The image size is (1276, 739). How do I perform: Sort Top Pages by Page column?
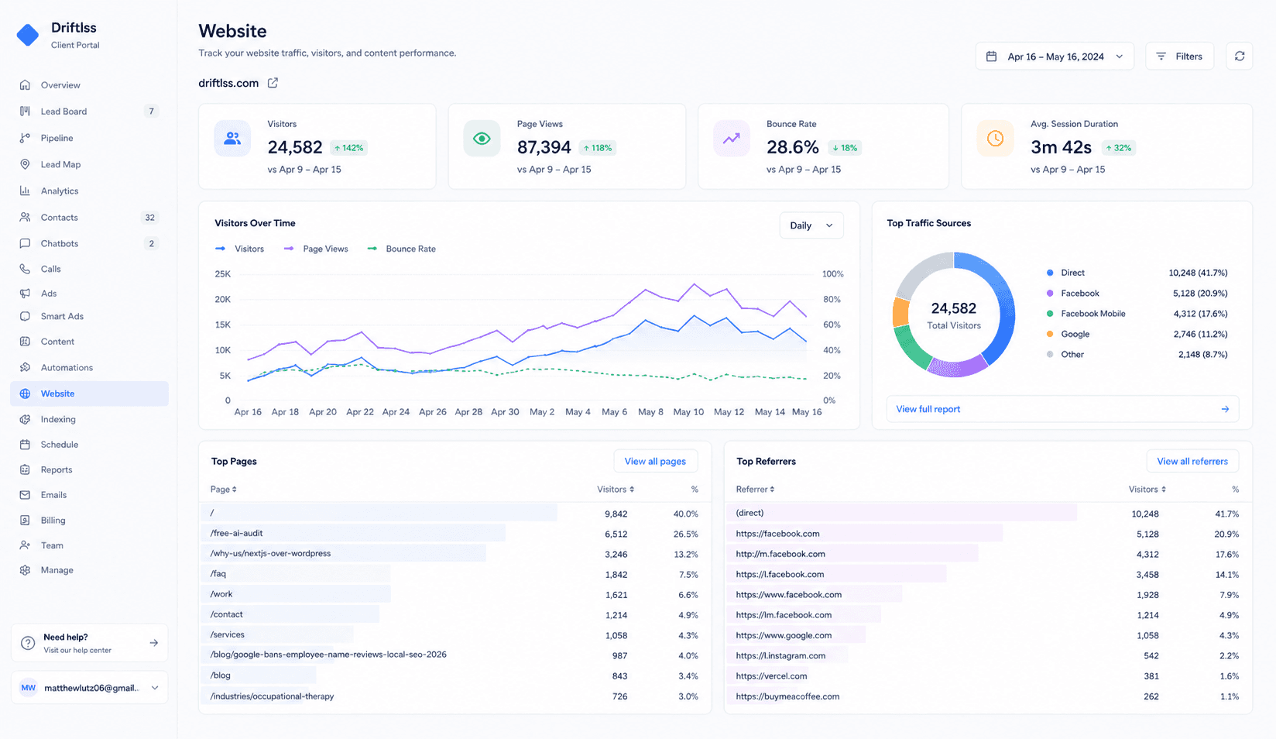pyautogui.click(x=224, y=490)
